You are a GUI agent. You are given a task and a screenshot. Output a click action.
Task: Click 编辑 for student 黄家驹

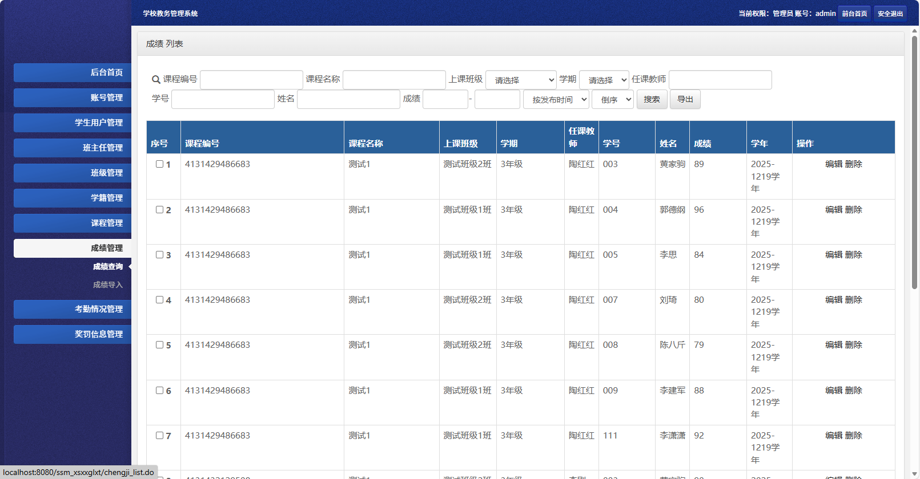pos(833,164)
